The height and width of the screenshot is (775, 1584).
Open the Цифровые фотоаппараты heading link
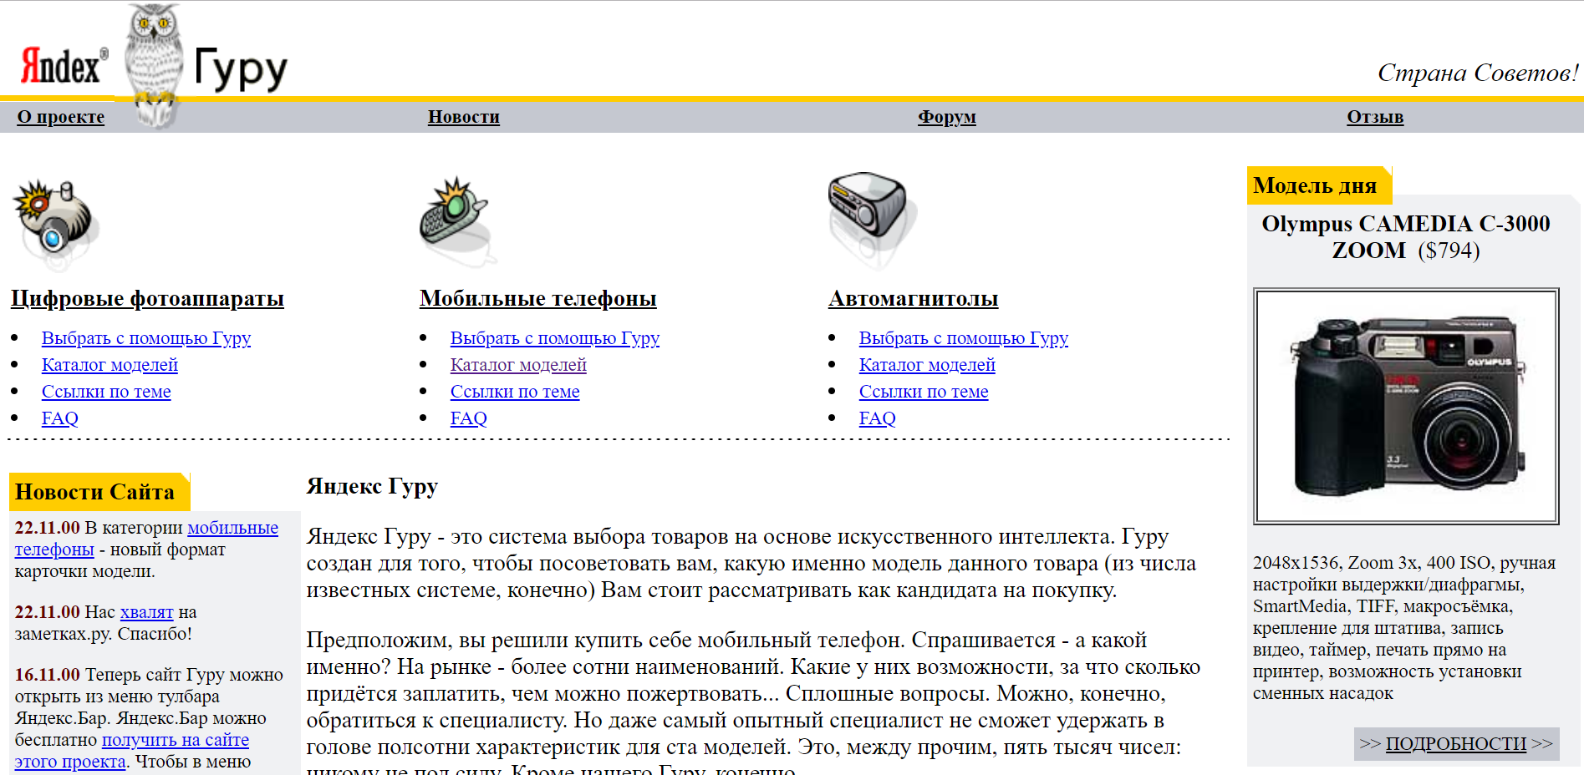147,298
